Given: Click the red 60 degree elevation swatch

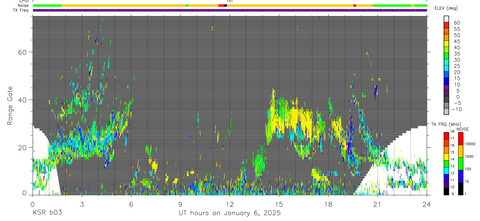Looking at the screenshot, I should point(446,26).
